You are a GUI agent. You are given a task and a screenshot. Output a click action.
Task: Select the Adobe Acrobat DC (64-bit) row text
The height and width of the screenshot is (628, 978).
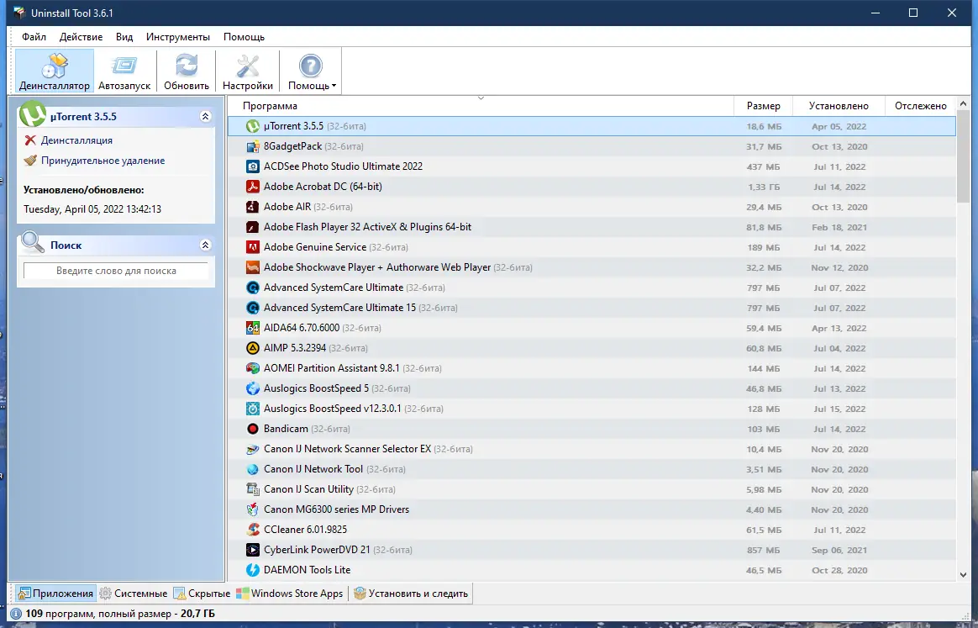pyautogui.click(x=323, y=187)
